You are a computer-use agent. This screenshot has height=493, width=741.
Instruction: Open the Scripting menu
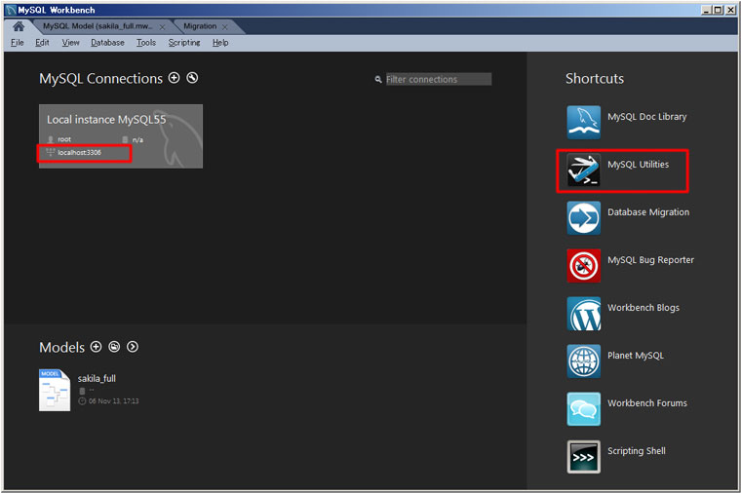(184, 43)
